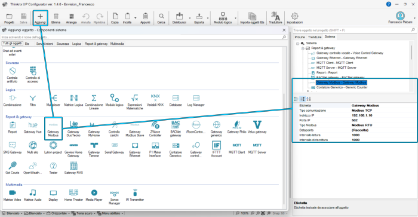Image resolution: width=418 pixels, height=217 pixels.
Task: Select Contatore Generico - Generic Counter row
Action: coord(342,87)
